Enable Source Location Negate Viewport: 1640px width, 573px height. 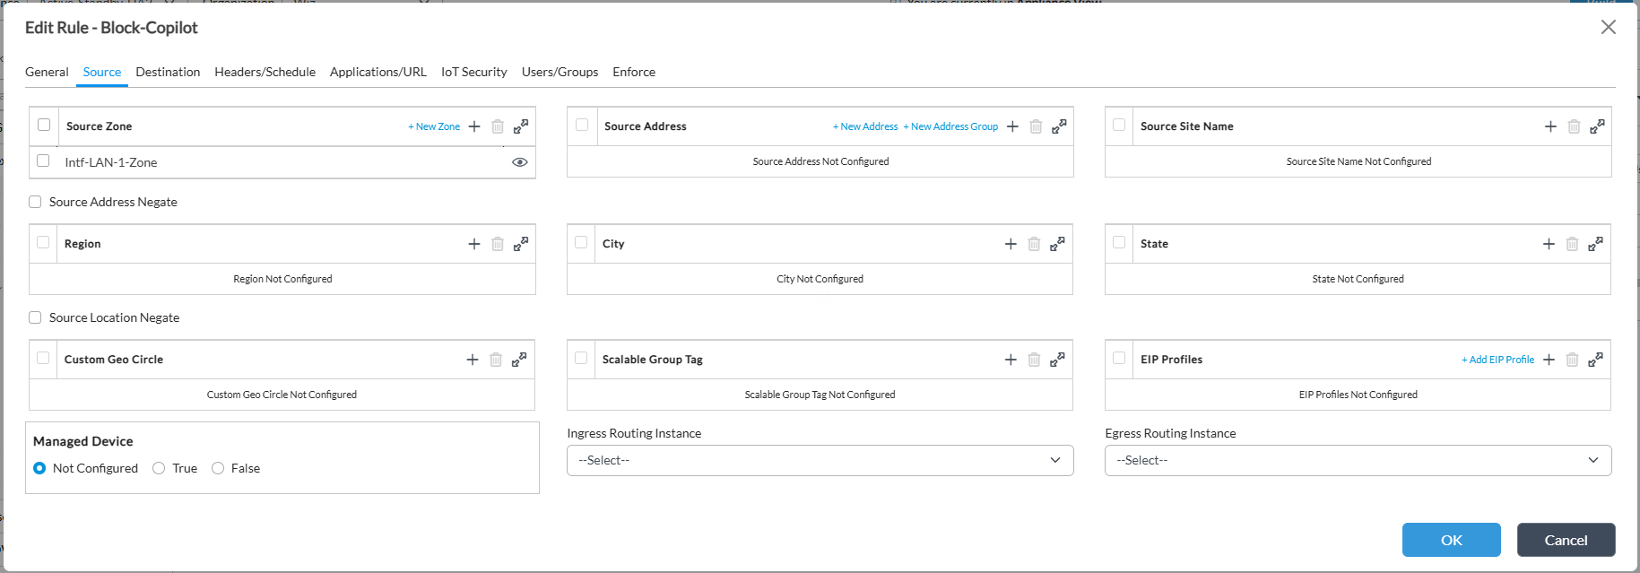point(35,317)
